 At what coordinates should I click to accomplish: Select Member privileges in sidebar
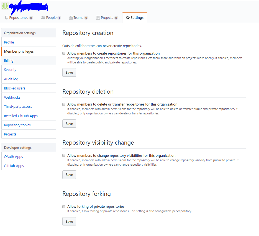point(29,51)
